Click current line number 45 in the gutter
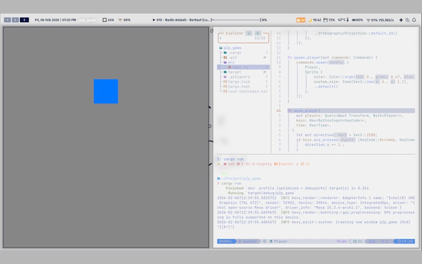The image size is (422, 264). pyautogui.click(x=279, y=111)
